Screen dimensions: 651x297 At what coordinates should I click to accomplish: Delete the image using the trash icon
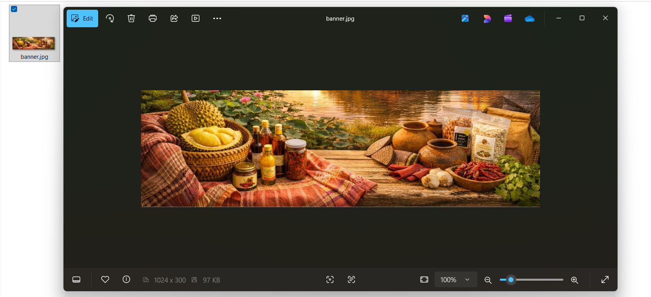pos(131,18)
